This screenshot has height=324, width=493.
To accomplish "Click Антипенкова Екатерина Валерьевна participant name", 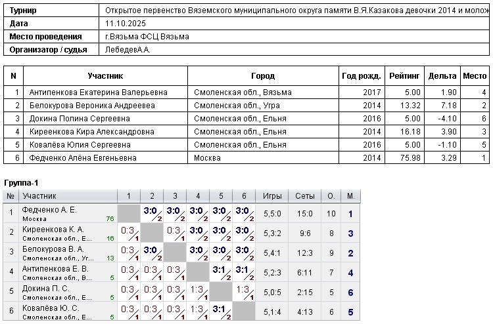I will 98,92.
